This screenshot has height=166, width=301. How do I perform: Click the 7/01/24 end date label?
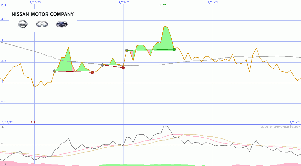(295, 122)
